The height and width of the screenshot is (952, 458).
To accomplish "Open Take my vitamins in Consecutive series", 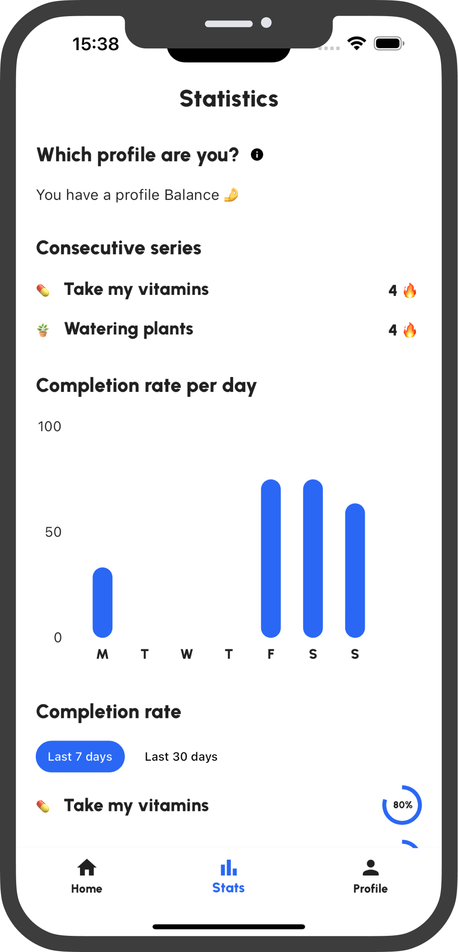I will 226,290.
